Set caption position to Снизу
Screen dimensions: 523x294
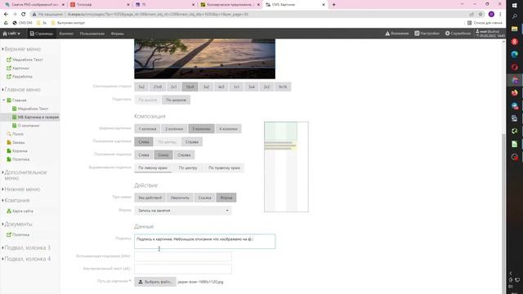point(163,154)
